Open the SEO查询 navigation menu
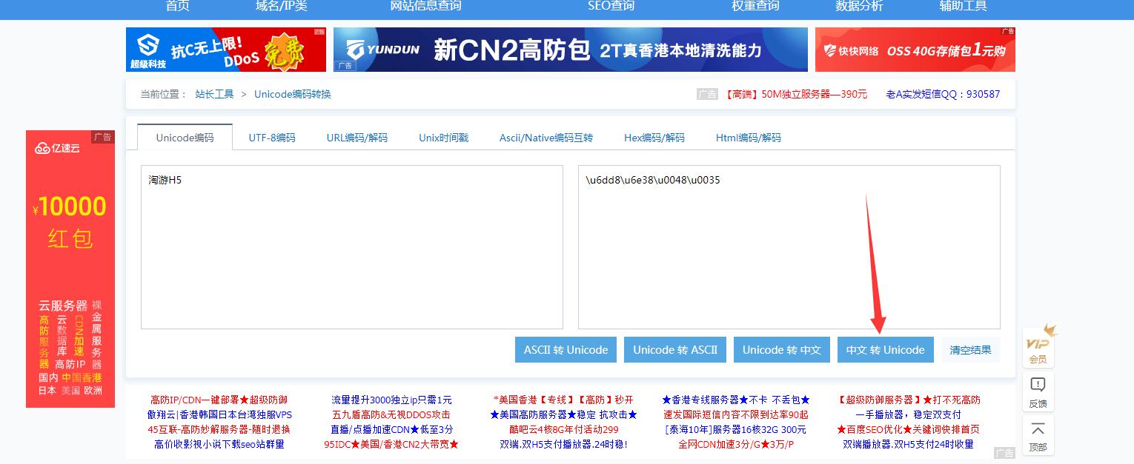 pyautogui.click(x=611, y=6)
